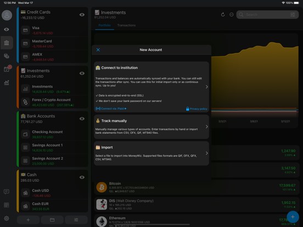Open the chat support icon in sidebar
This screenshot has width=303, height=227.
pyautogui.click(x=7, y=192)
